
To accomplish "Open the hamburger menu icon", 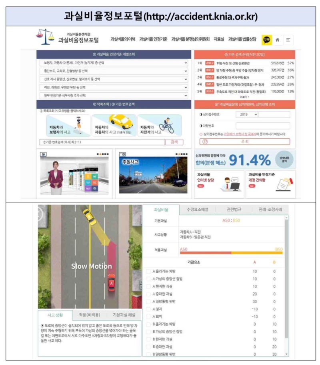I will pos(288,40).
